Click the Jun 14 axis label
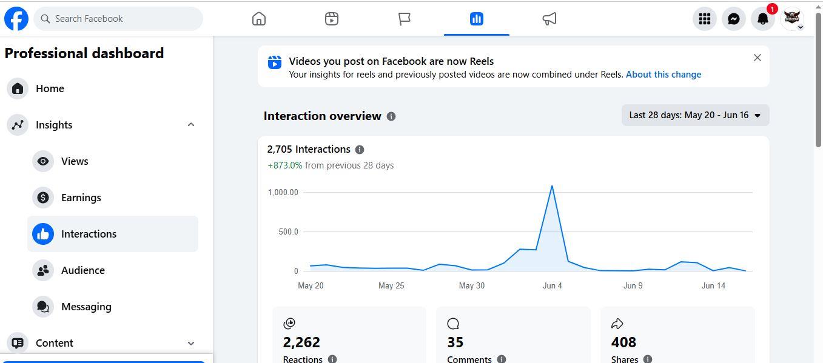Screen dimensions: 823x363 tap(713, 285)
